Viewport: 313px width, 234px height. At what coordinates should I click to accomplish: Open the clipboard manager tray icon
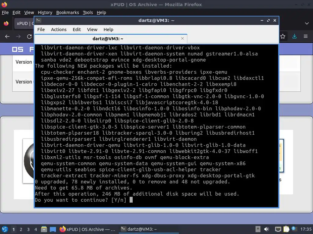[x=286, y=229]
